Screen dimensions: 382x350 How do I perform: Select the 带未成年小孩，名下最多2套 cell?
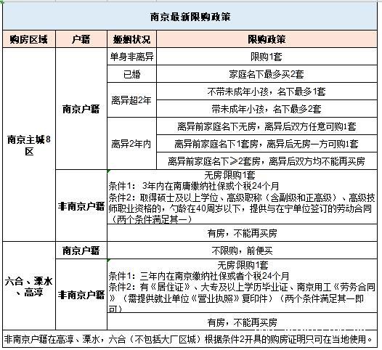tap(267, 109)
